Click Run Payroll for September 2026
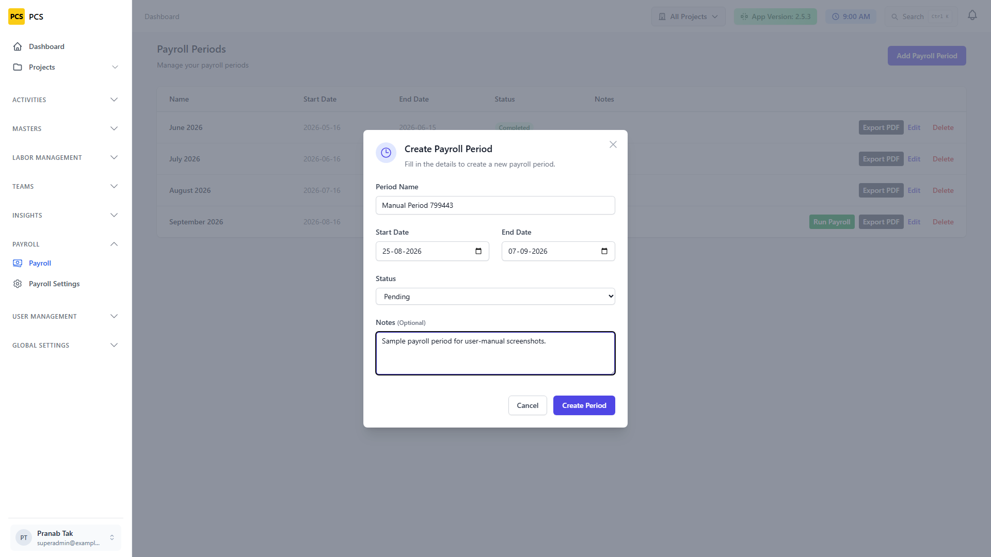Screen dimensions: 991x557 [832, 222]
